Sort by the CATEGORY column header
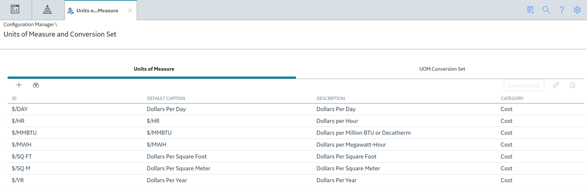Viewport: 587px width, 186px height. click(x=512, y=98)
